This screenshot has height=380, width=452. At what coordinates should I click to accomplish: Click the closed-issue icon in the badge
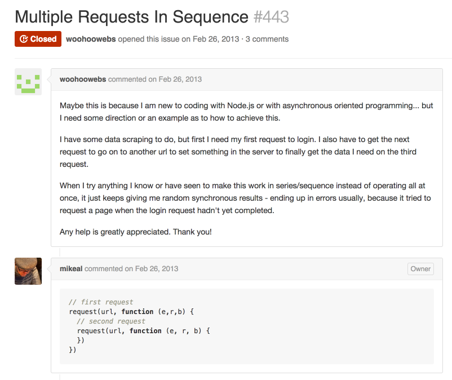point(24,39)
